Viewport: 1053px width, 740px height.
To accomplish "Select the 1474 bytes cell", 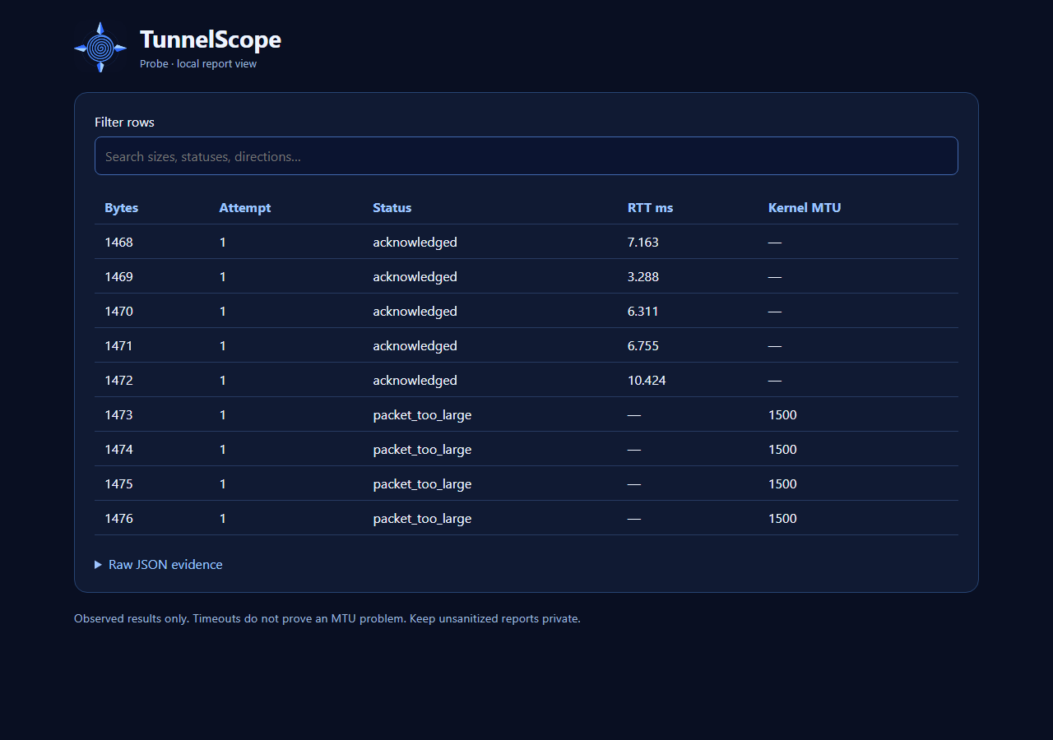I will point(119,450).
